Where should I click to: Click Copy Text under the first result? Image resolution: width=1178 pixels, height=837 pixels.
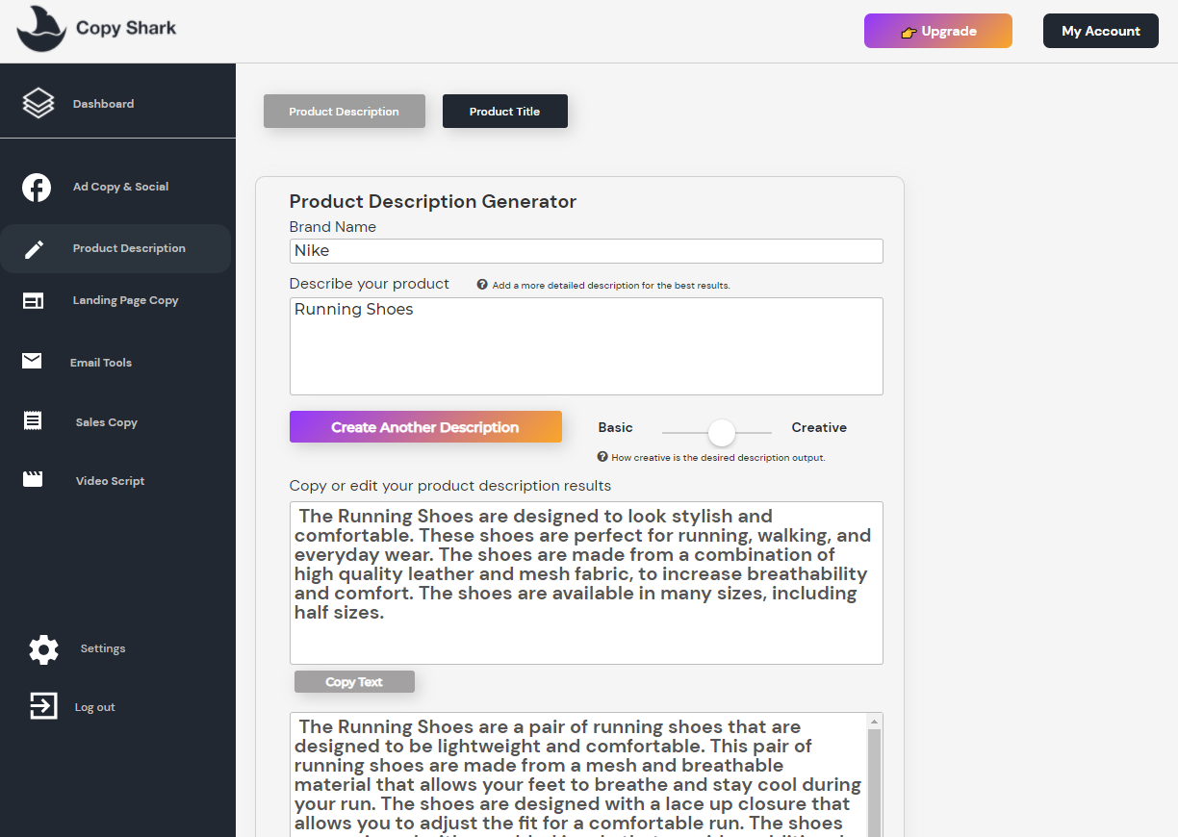(354, 681)
